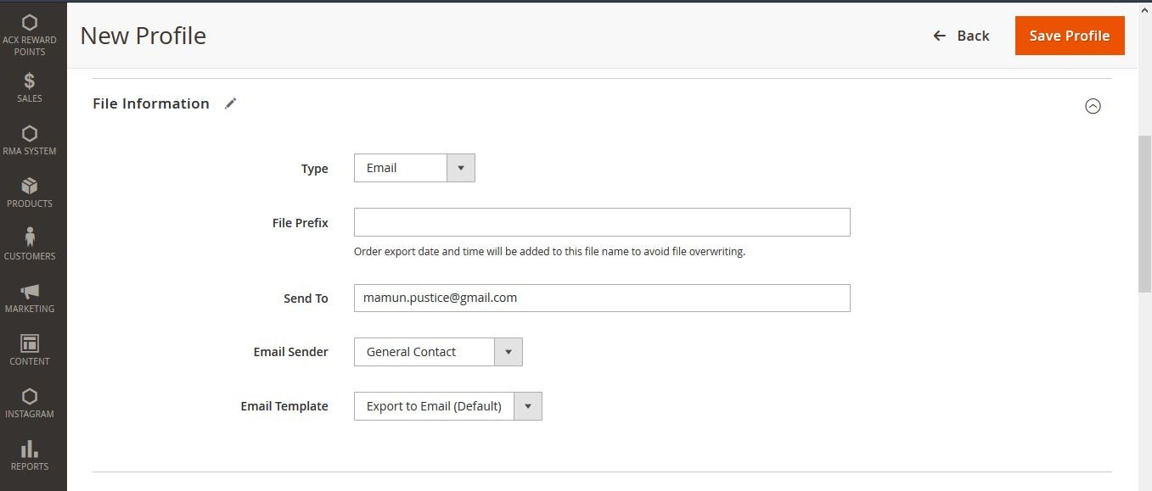The height and width of the screenshot is (491, 1152).
Task: Open the Email Sender dropdown
Action: (x=438, y=352)
